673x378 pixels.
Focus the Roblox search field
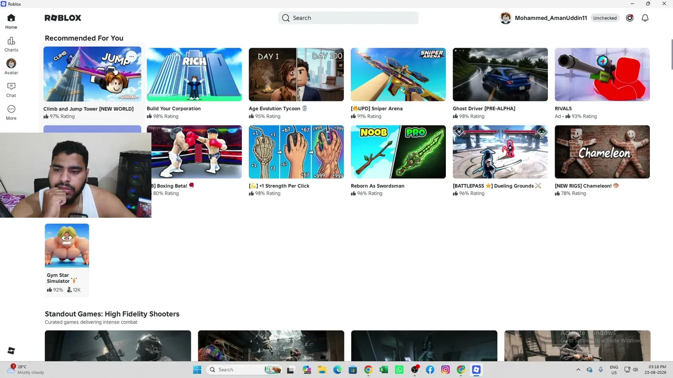[348, 18]
